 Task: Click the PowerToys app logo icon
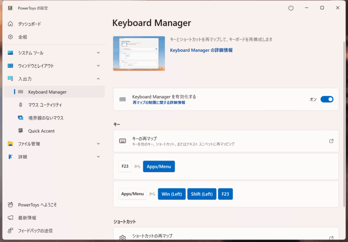click(x=10, y=8)
